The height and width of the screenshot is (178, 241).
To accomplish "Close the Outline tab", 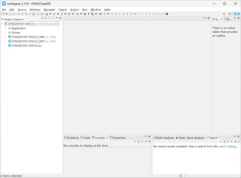I will pyautogui.click(x=222, y=19).
